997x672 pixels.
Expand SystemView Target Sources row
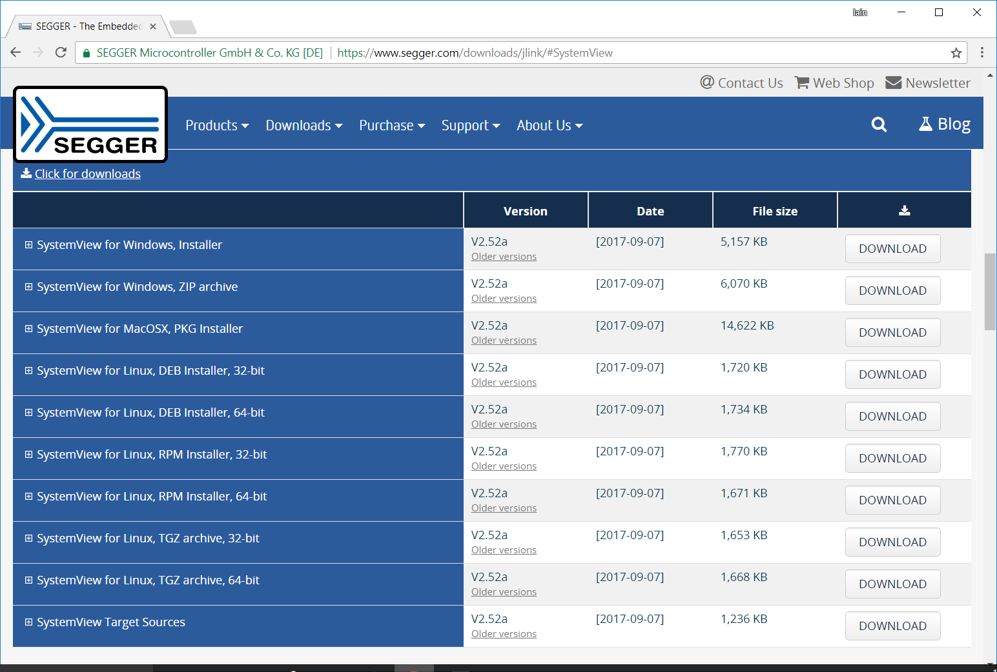(28, 622)
